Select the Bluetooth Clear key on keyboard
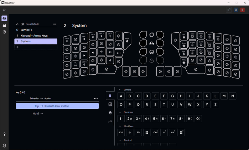The image size is (249, 150). pos(67,40)
